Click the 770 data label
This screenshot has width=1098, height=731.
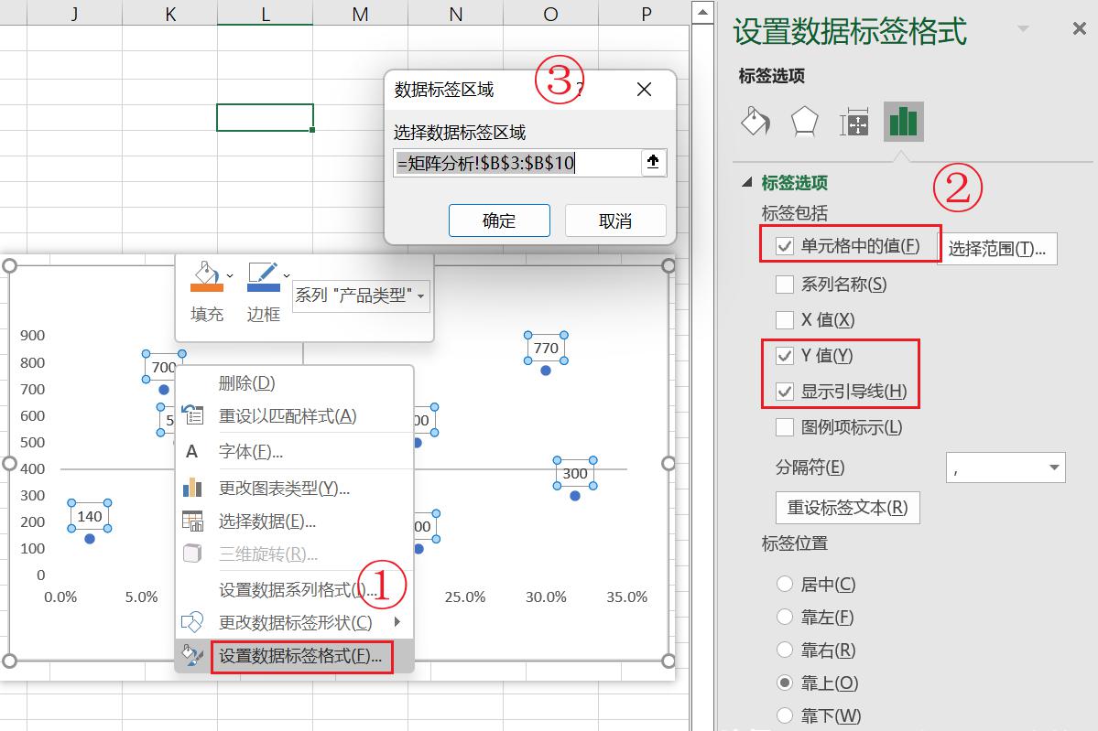546,348
